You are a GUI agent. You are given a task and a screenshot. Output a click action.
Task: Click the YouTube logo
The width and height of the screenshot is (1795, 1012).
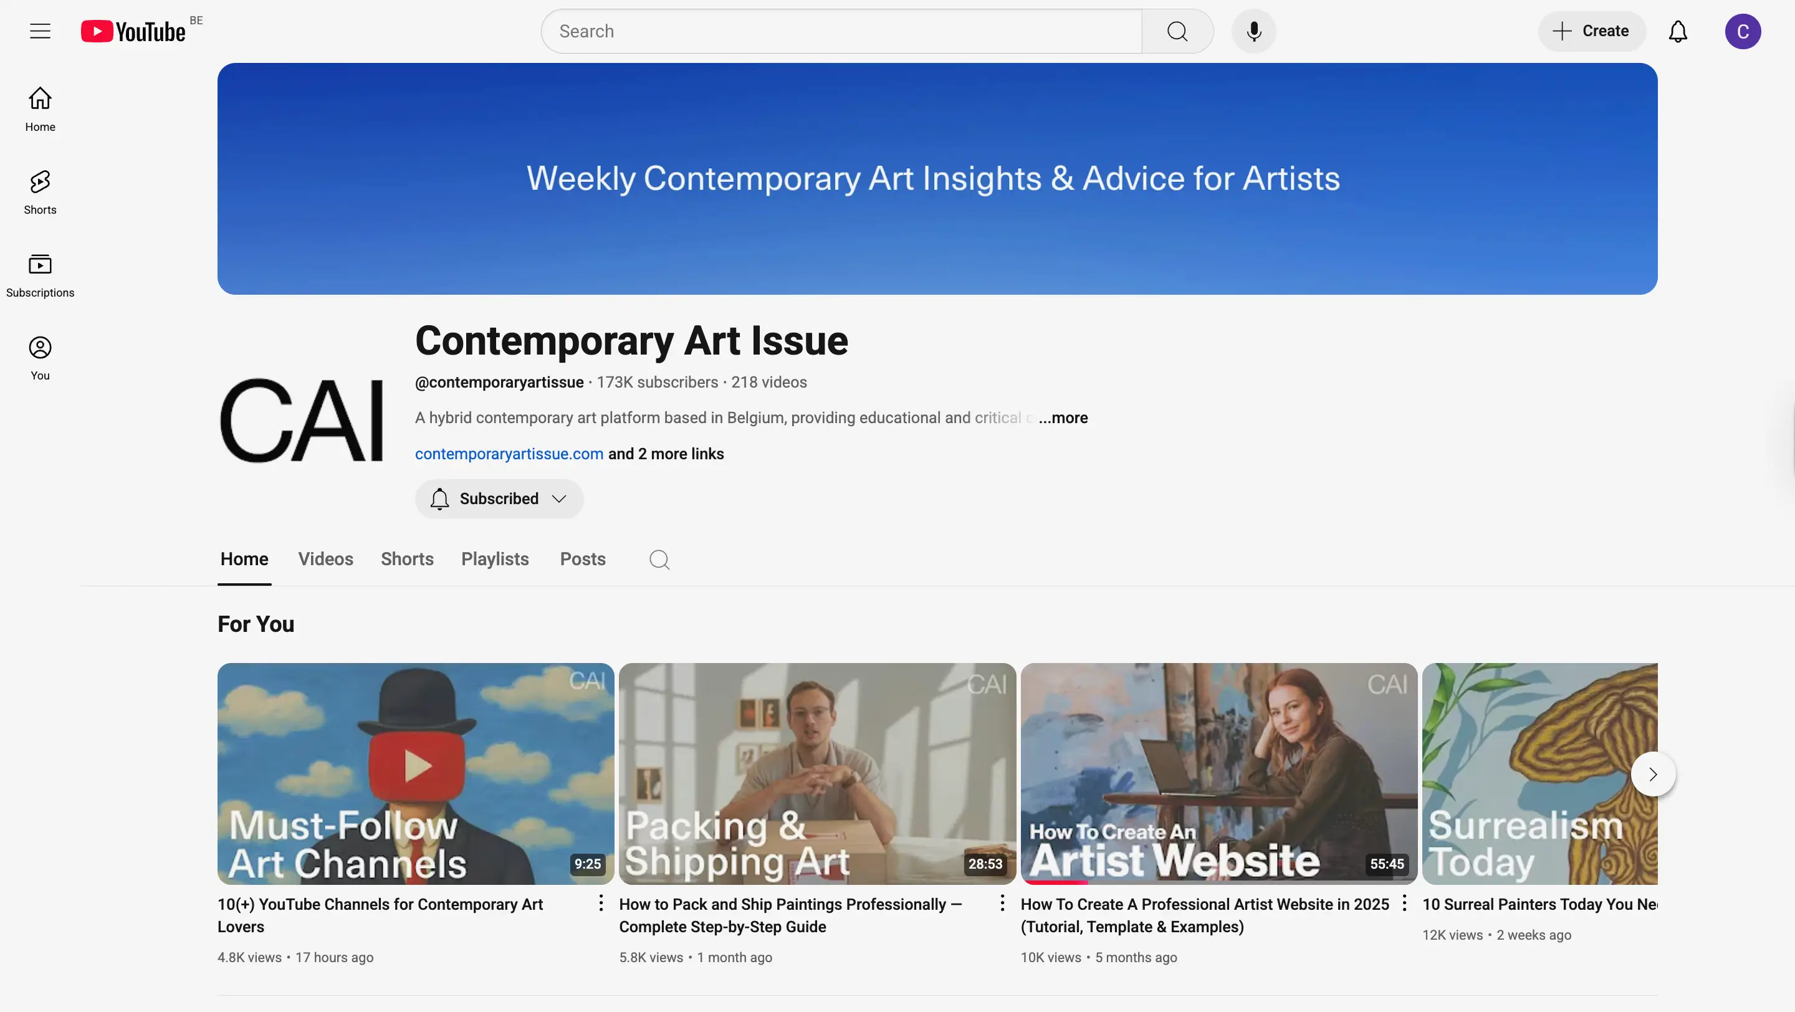pyautogui.click(x=133, y=31)
